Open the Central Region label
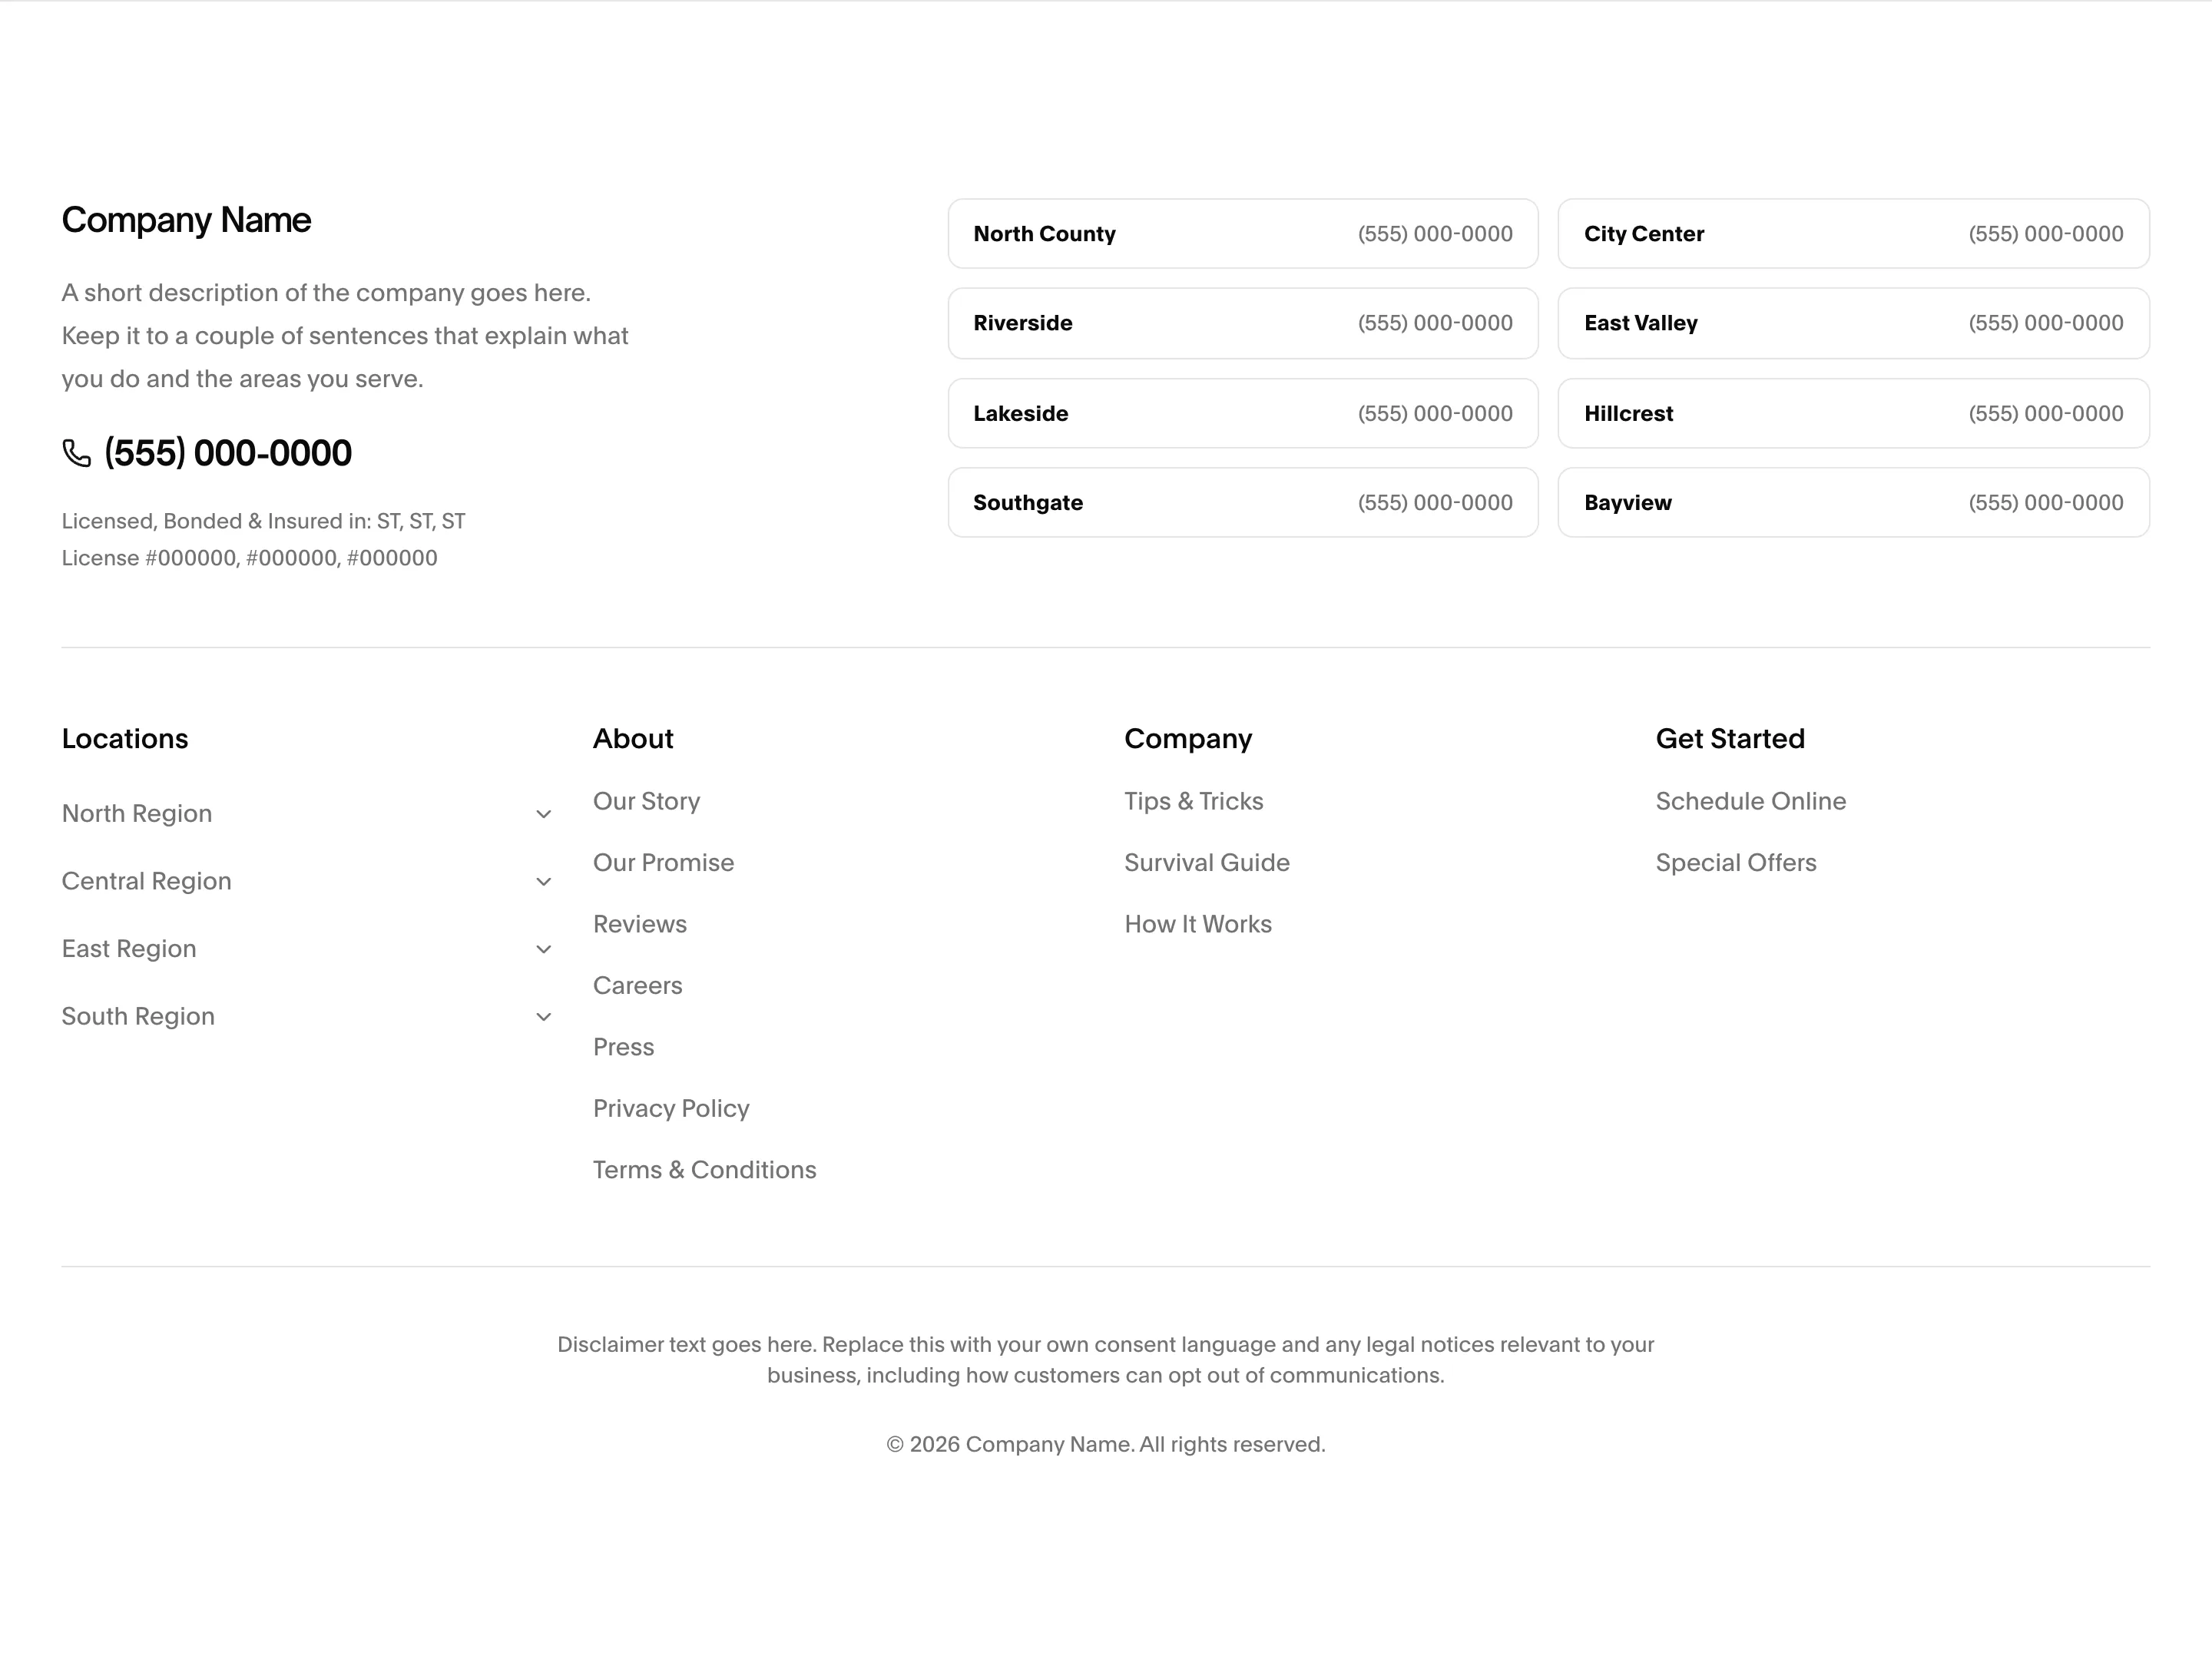Image resolution: width=2212 pixels, height=1656 pixels. tap(147, 882)
